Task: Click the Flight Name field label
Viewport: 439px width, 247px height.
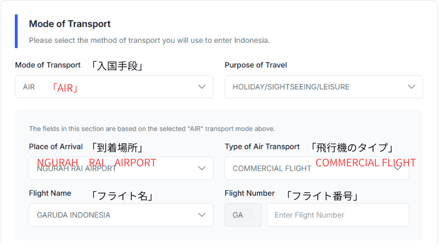Action: point(50,193)
